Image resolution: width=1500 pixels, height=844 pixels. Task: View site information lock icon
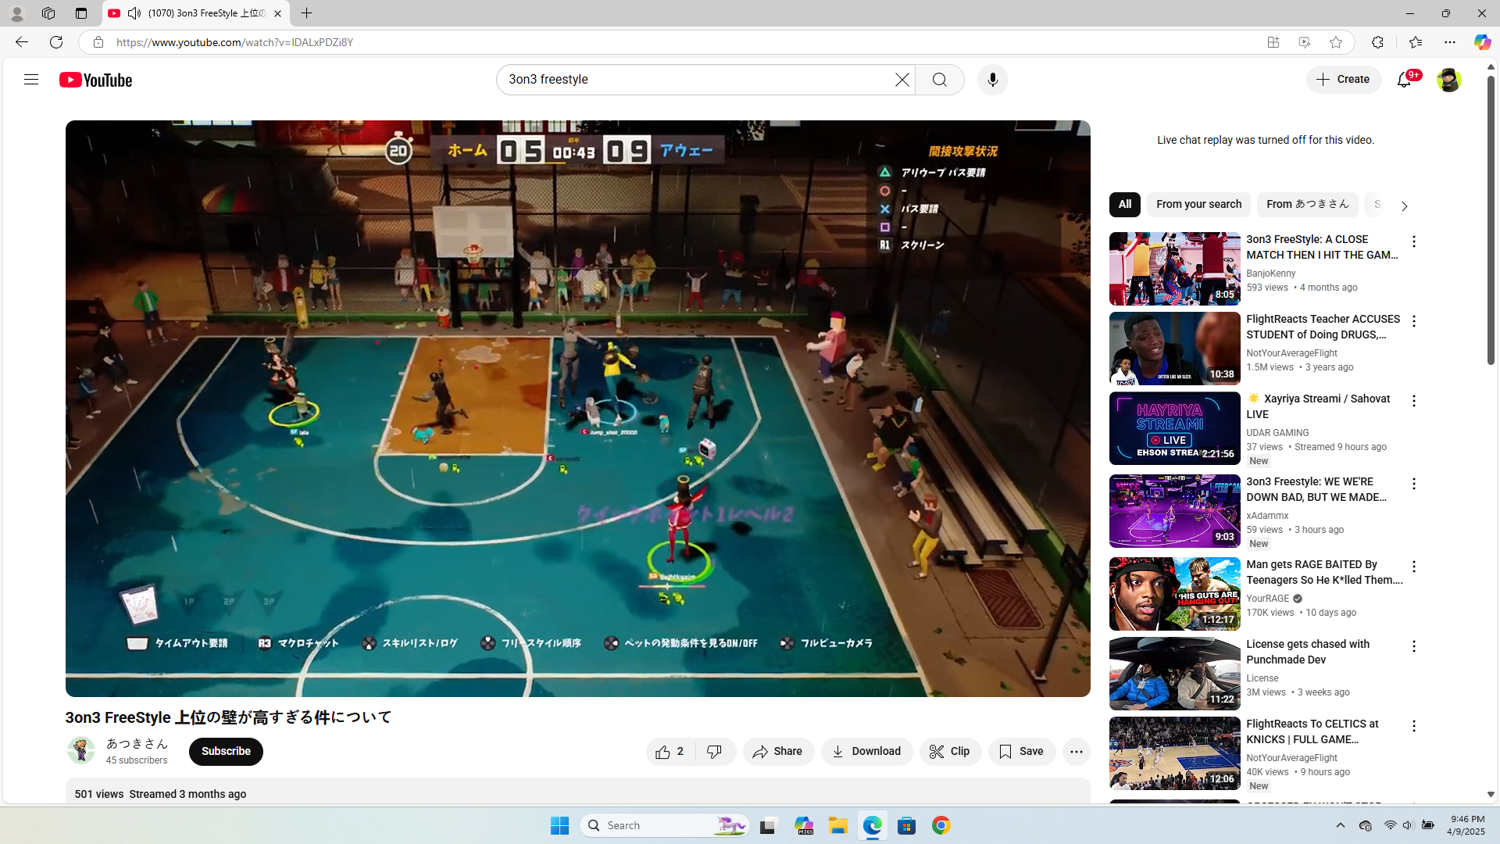point(98,42)
